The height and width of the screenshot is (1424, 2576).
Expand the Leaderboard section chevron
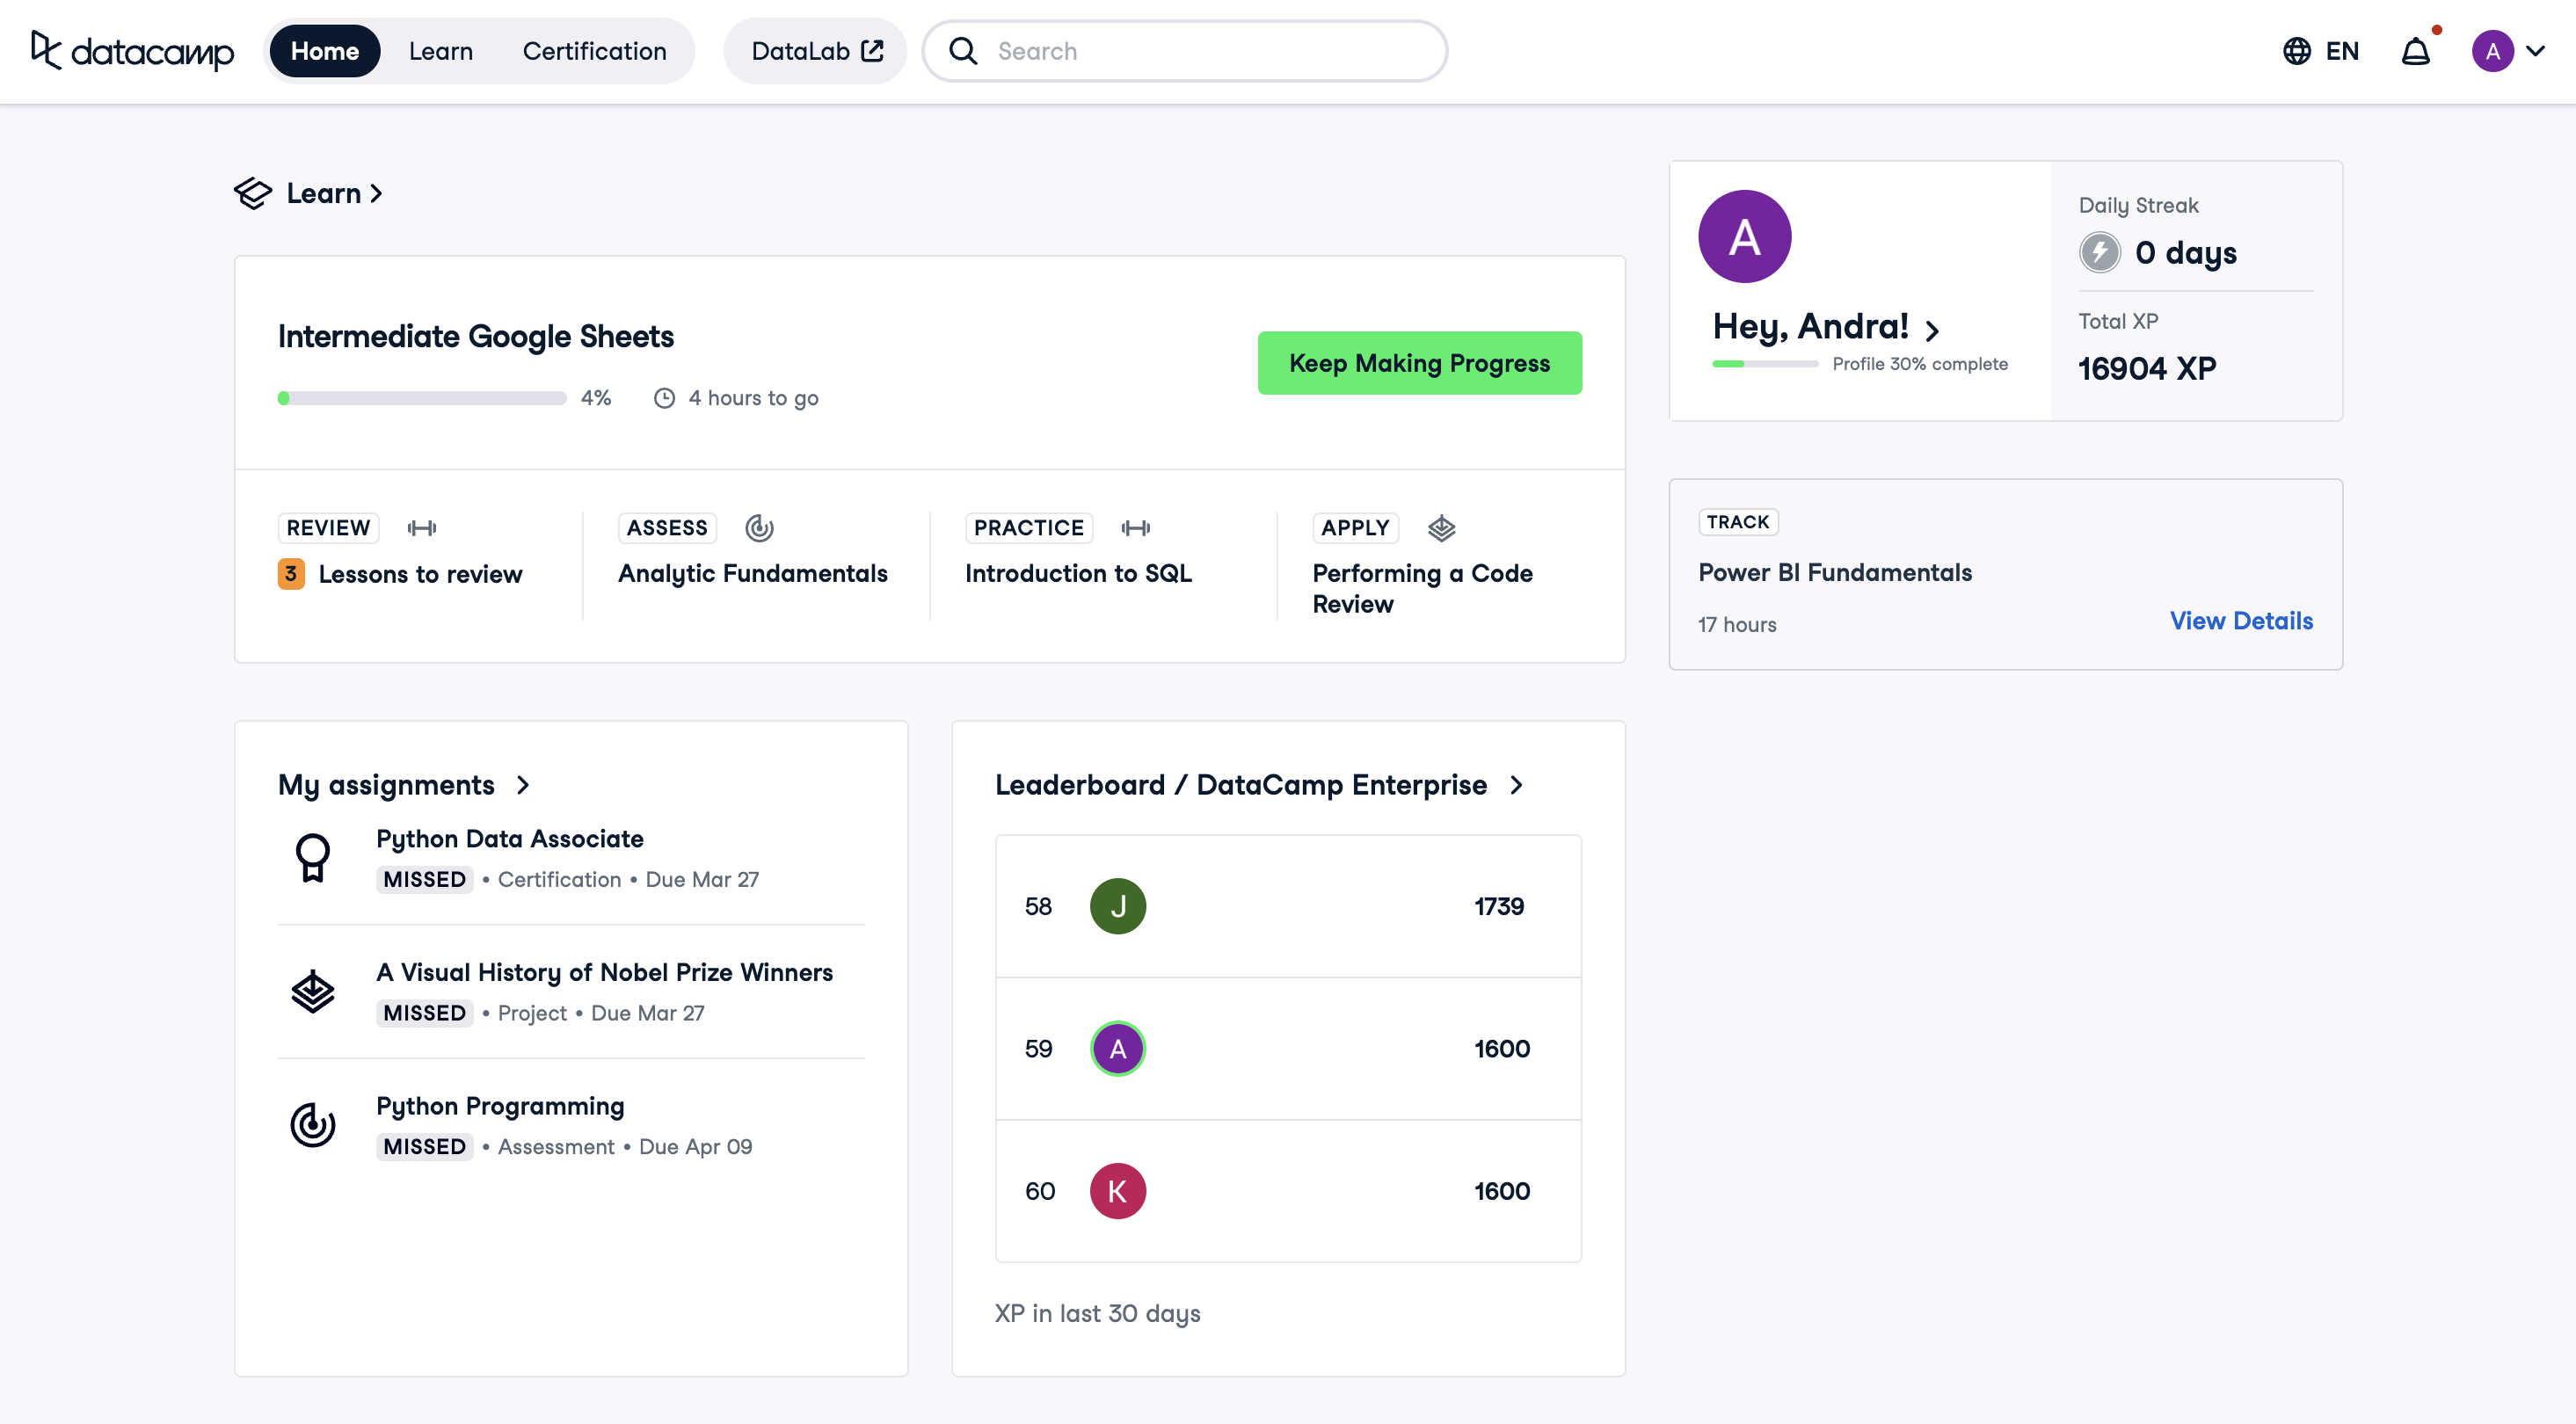[1517, 786]
